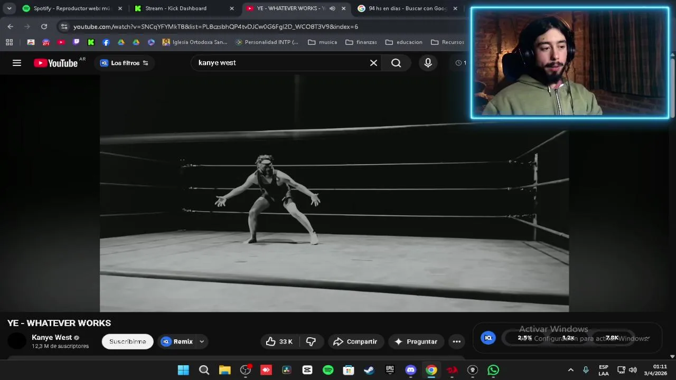
Task: Open ESP LAA language switcher
Action: click(x=604, y=370)
